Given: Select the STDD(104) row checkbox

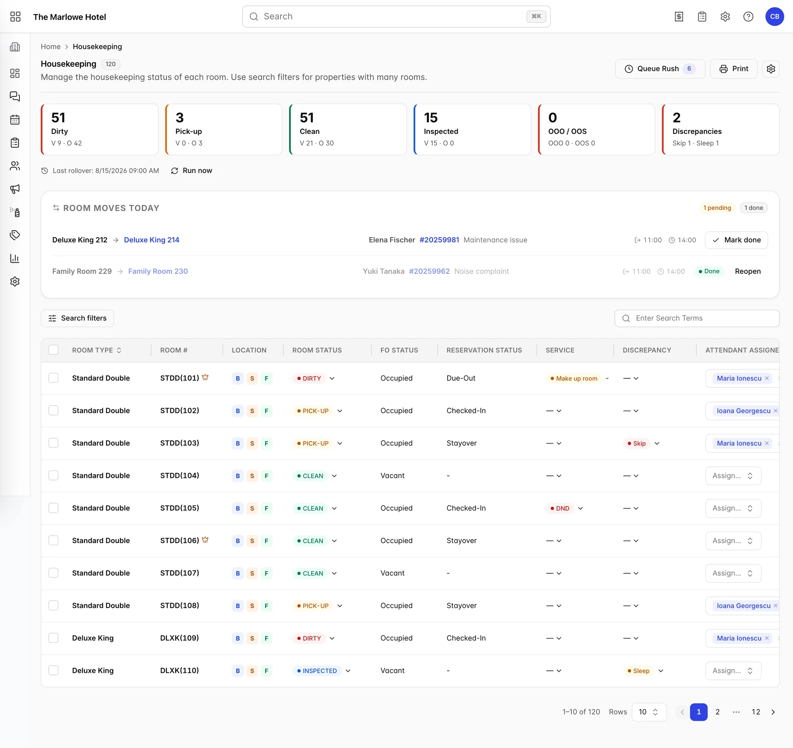Looking at the screenshot, I should [x=53, y=475].
